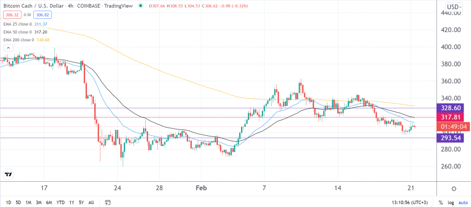Viewport: 471px width, 207px height.
Task: Open chart settings gear icon
Action: pyautogui.click(x=454, y=189)
